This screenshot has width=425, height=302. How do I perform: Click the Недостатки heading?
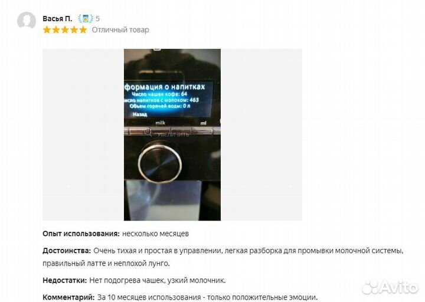click(64, 280)
